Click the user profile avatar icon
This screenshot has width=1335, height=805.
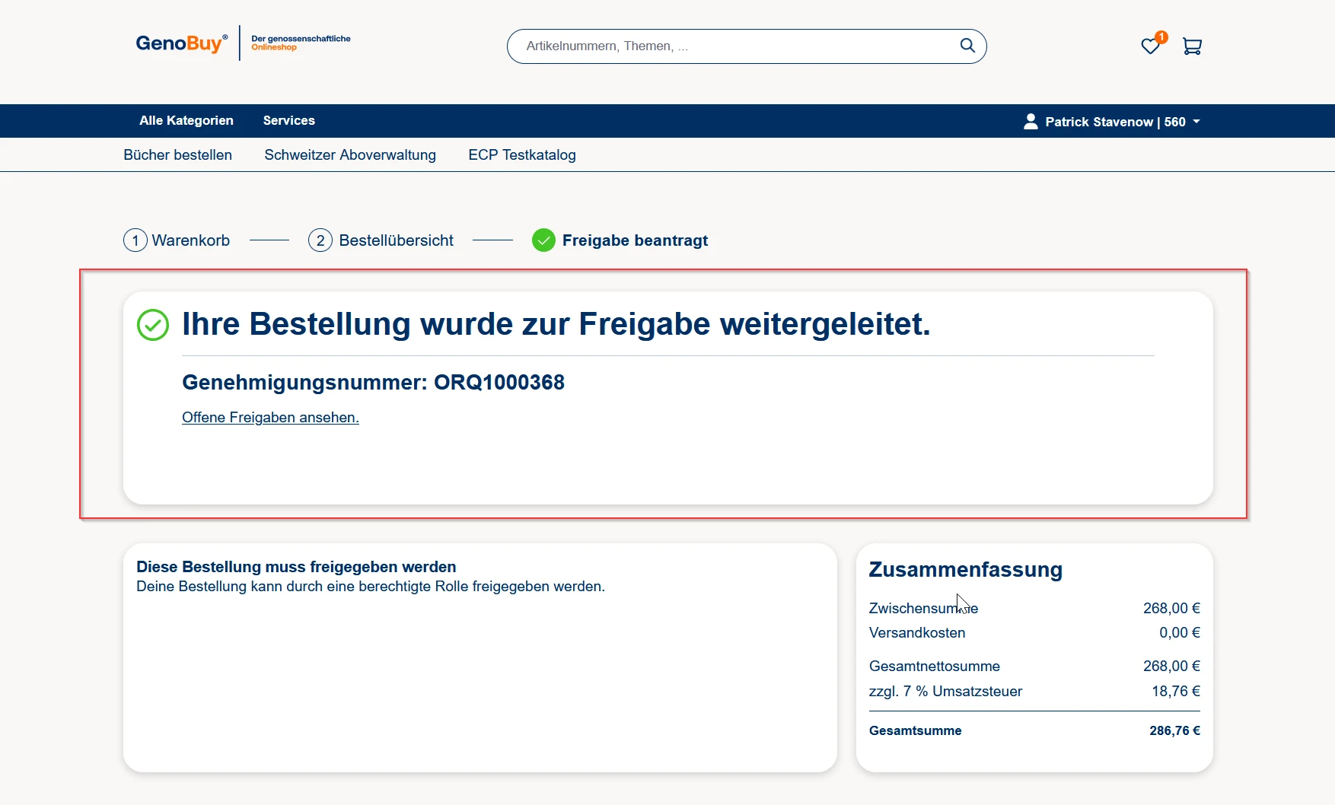1031,122
